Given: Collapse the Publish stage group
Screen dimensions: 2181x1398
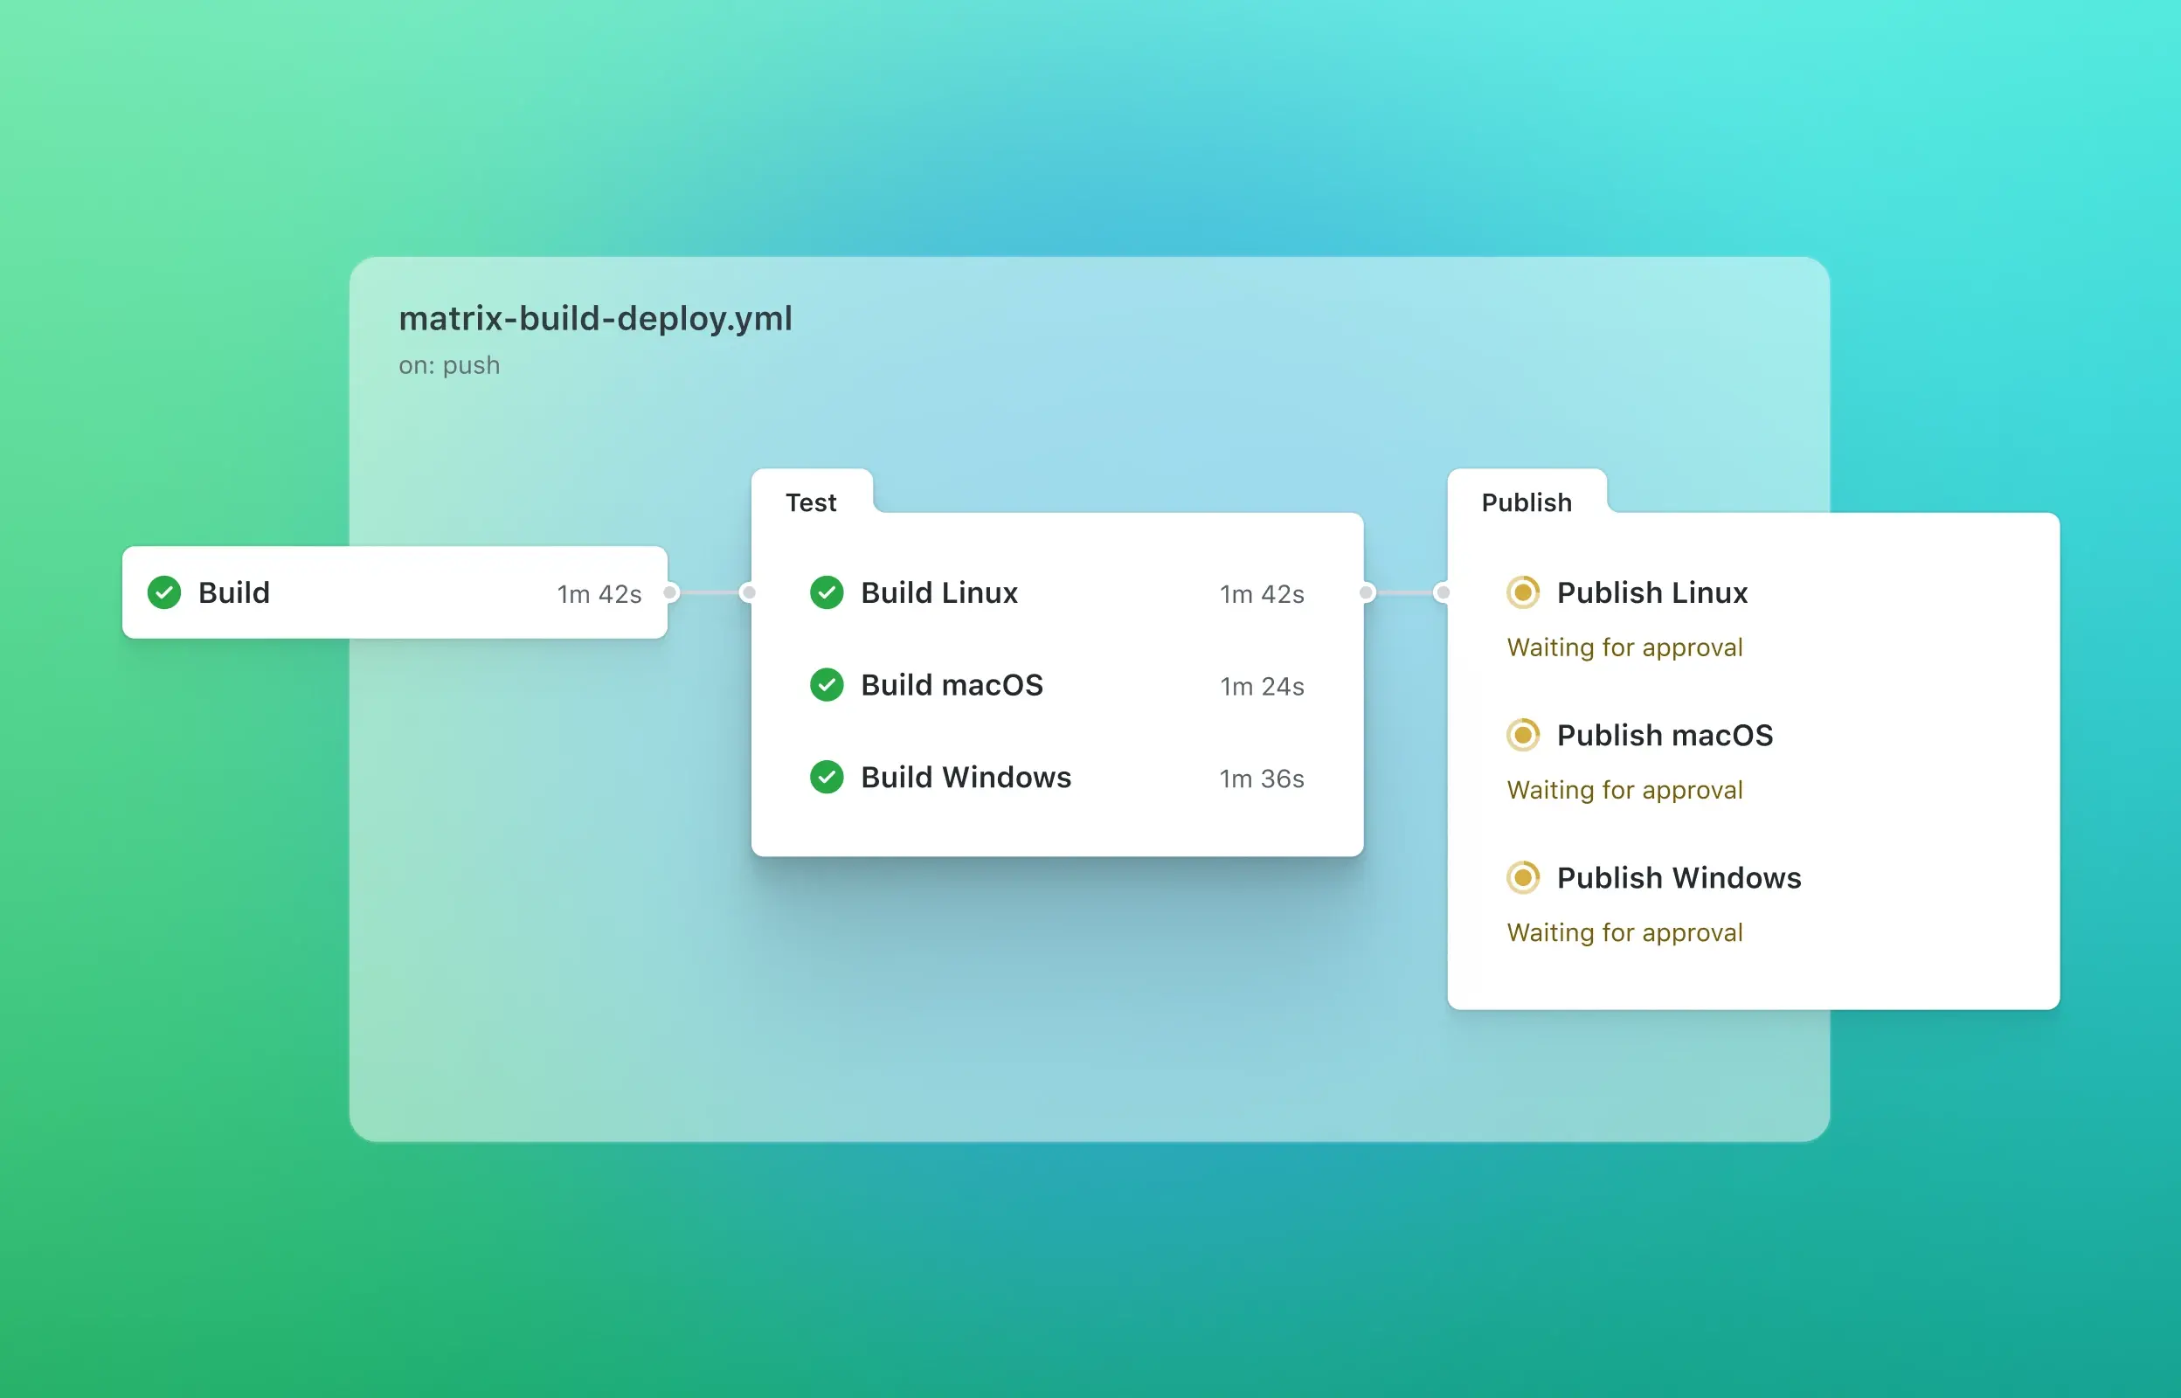Looking at the screenshot, I should click(1526, 502).
